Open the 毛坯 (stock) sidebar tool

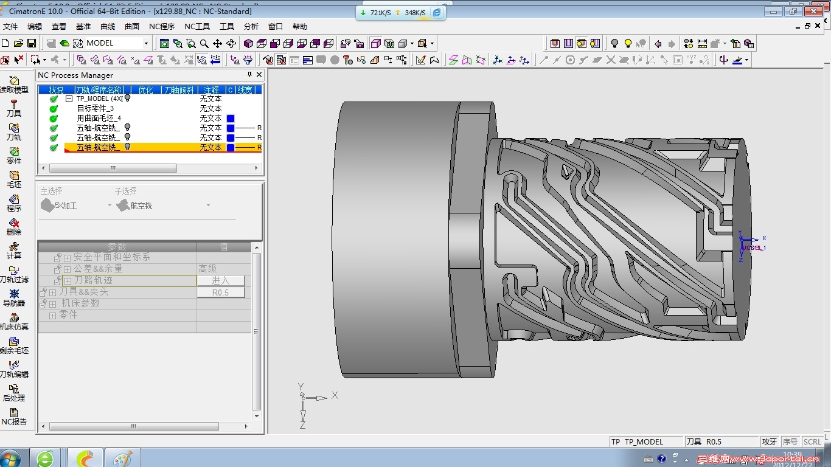[x=14, y=179]
